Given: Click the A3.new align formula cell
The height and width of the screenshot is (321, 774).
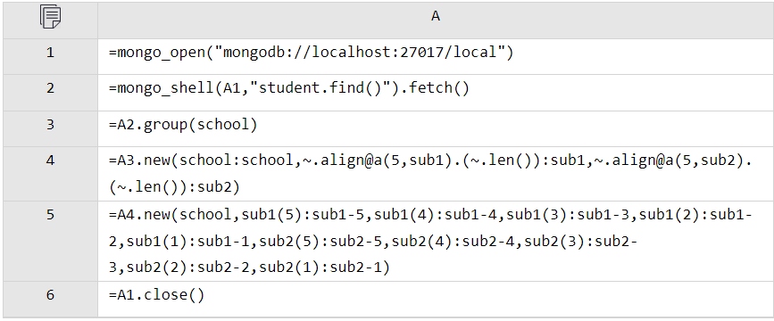Looking at the screenshot, I should pyautogui.click(x=436, y=174).
